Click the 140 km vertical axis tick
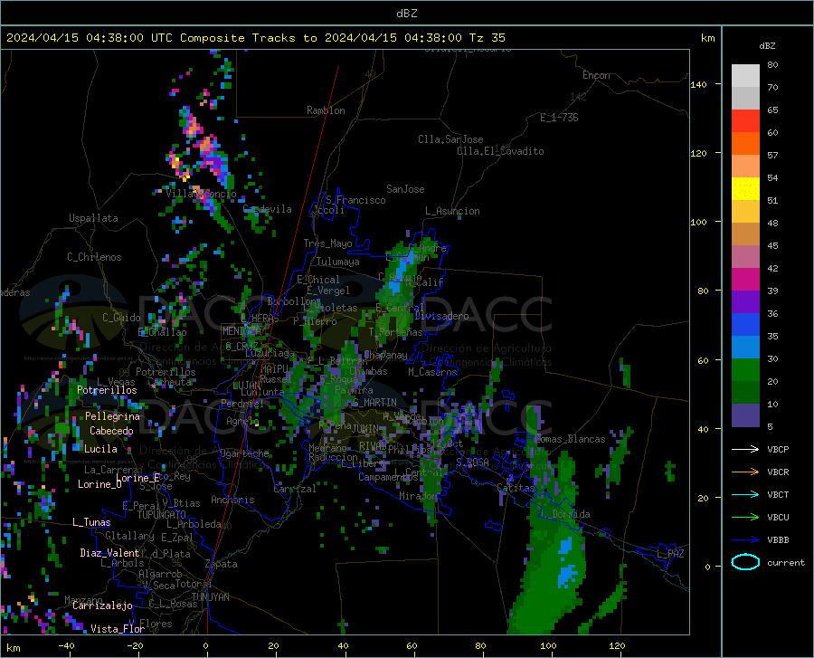This screenshot has width=814, height=658. [698, 84]
